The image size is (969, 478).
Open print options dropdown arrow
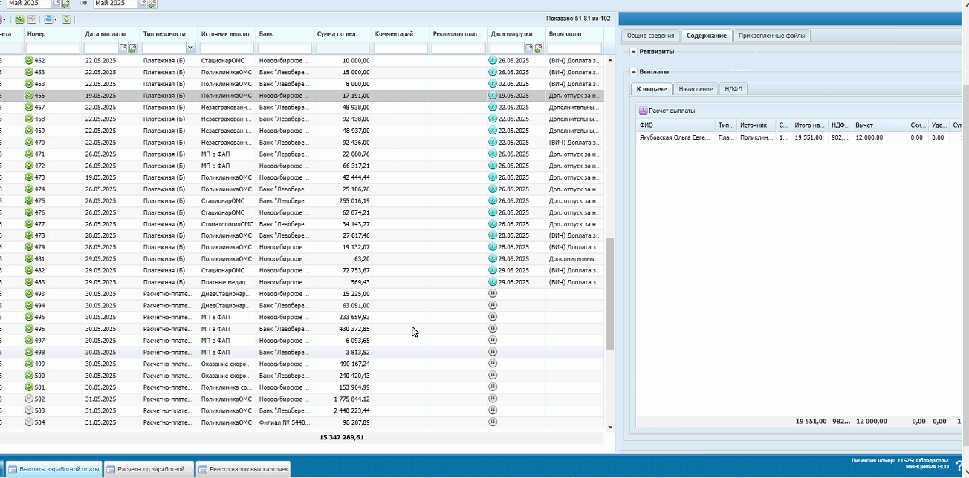(x=56, y=19)
